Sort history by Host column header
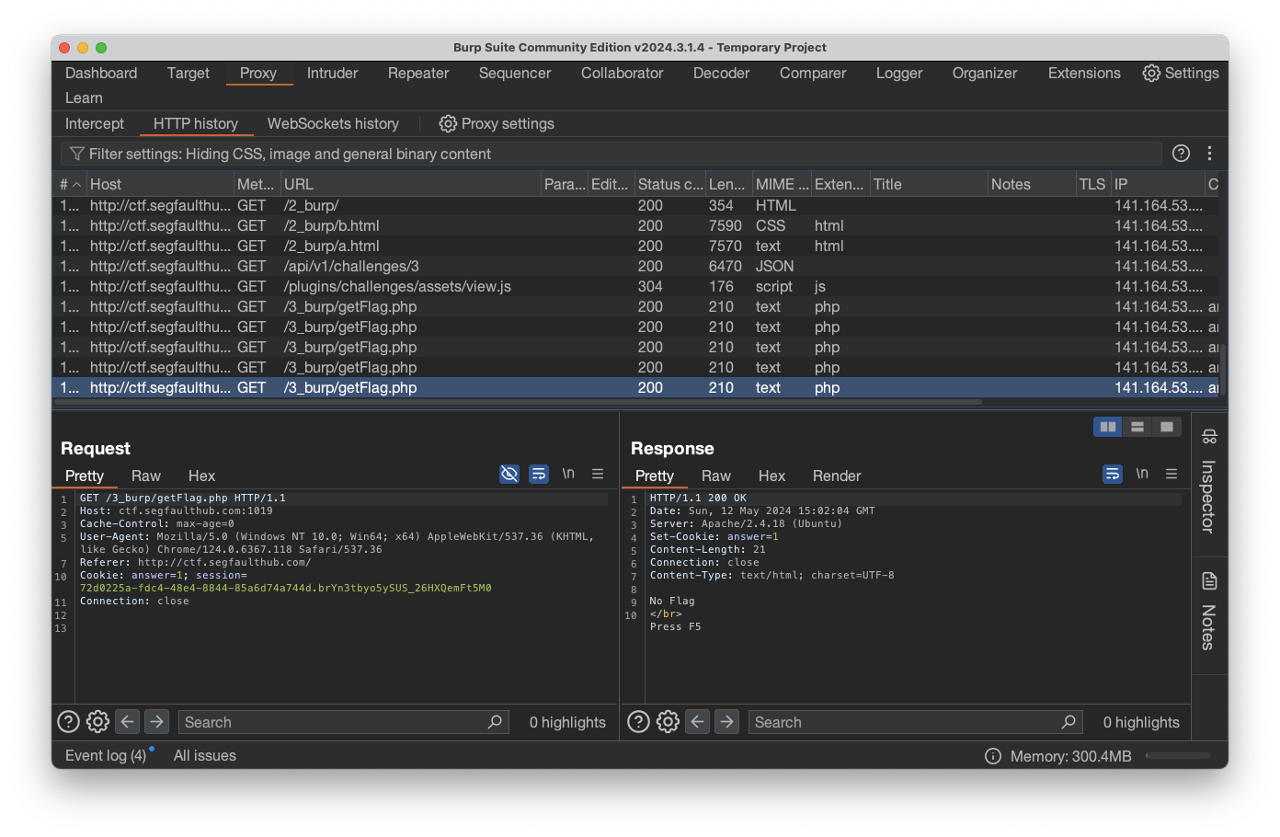The image size is (1280, 837). [x=160, y=184]
